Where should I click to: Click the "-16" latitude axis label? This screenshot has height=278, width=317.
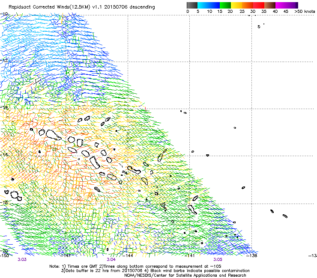click(x=3, y=155)
